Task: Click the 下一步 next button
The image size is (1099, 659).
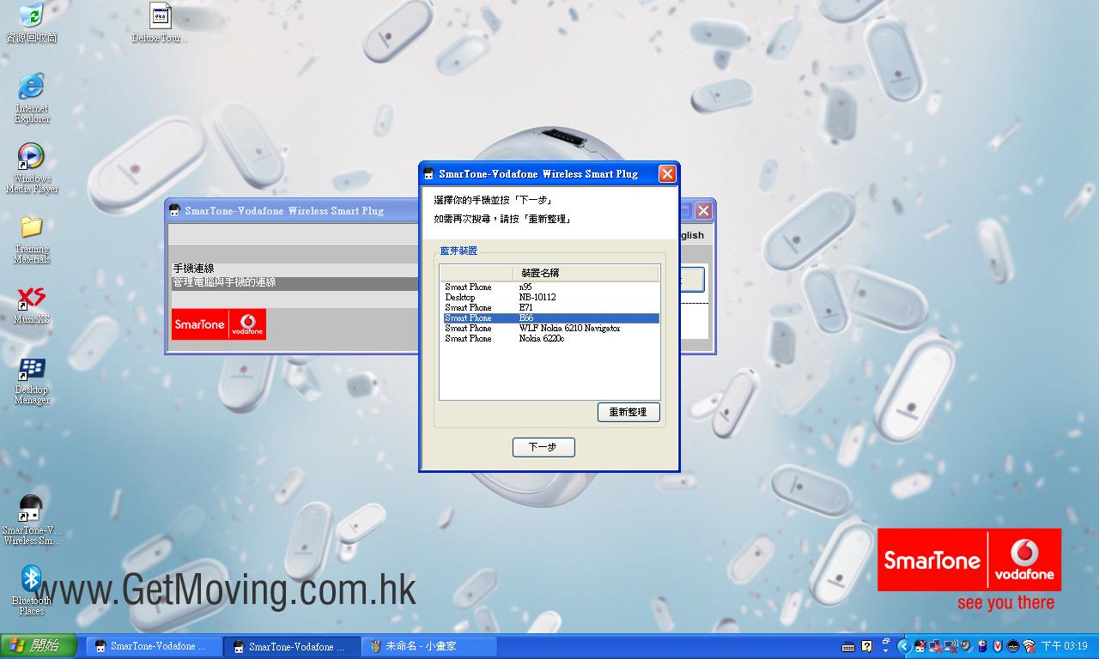Action: [x=543, y=447]
